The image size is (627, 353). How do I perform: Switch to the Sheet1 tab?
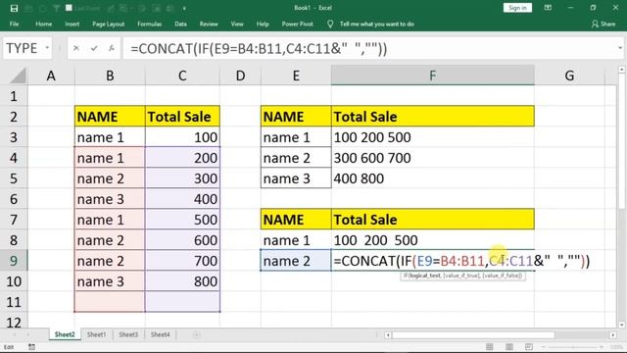[97, 334]
